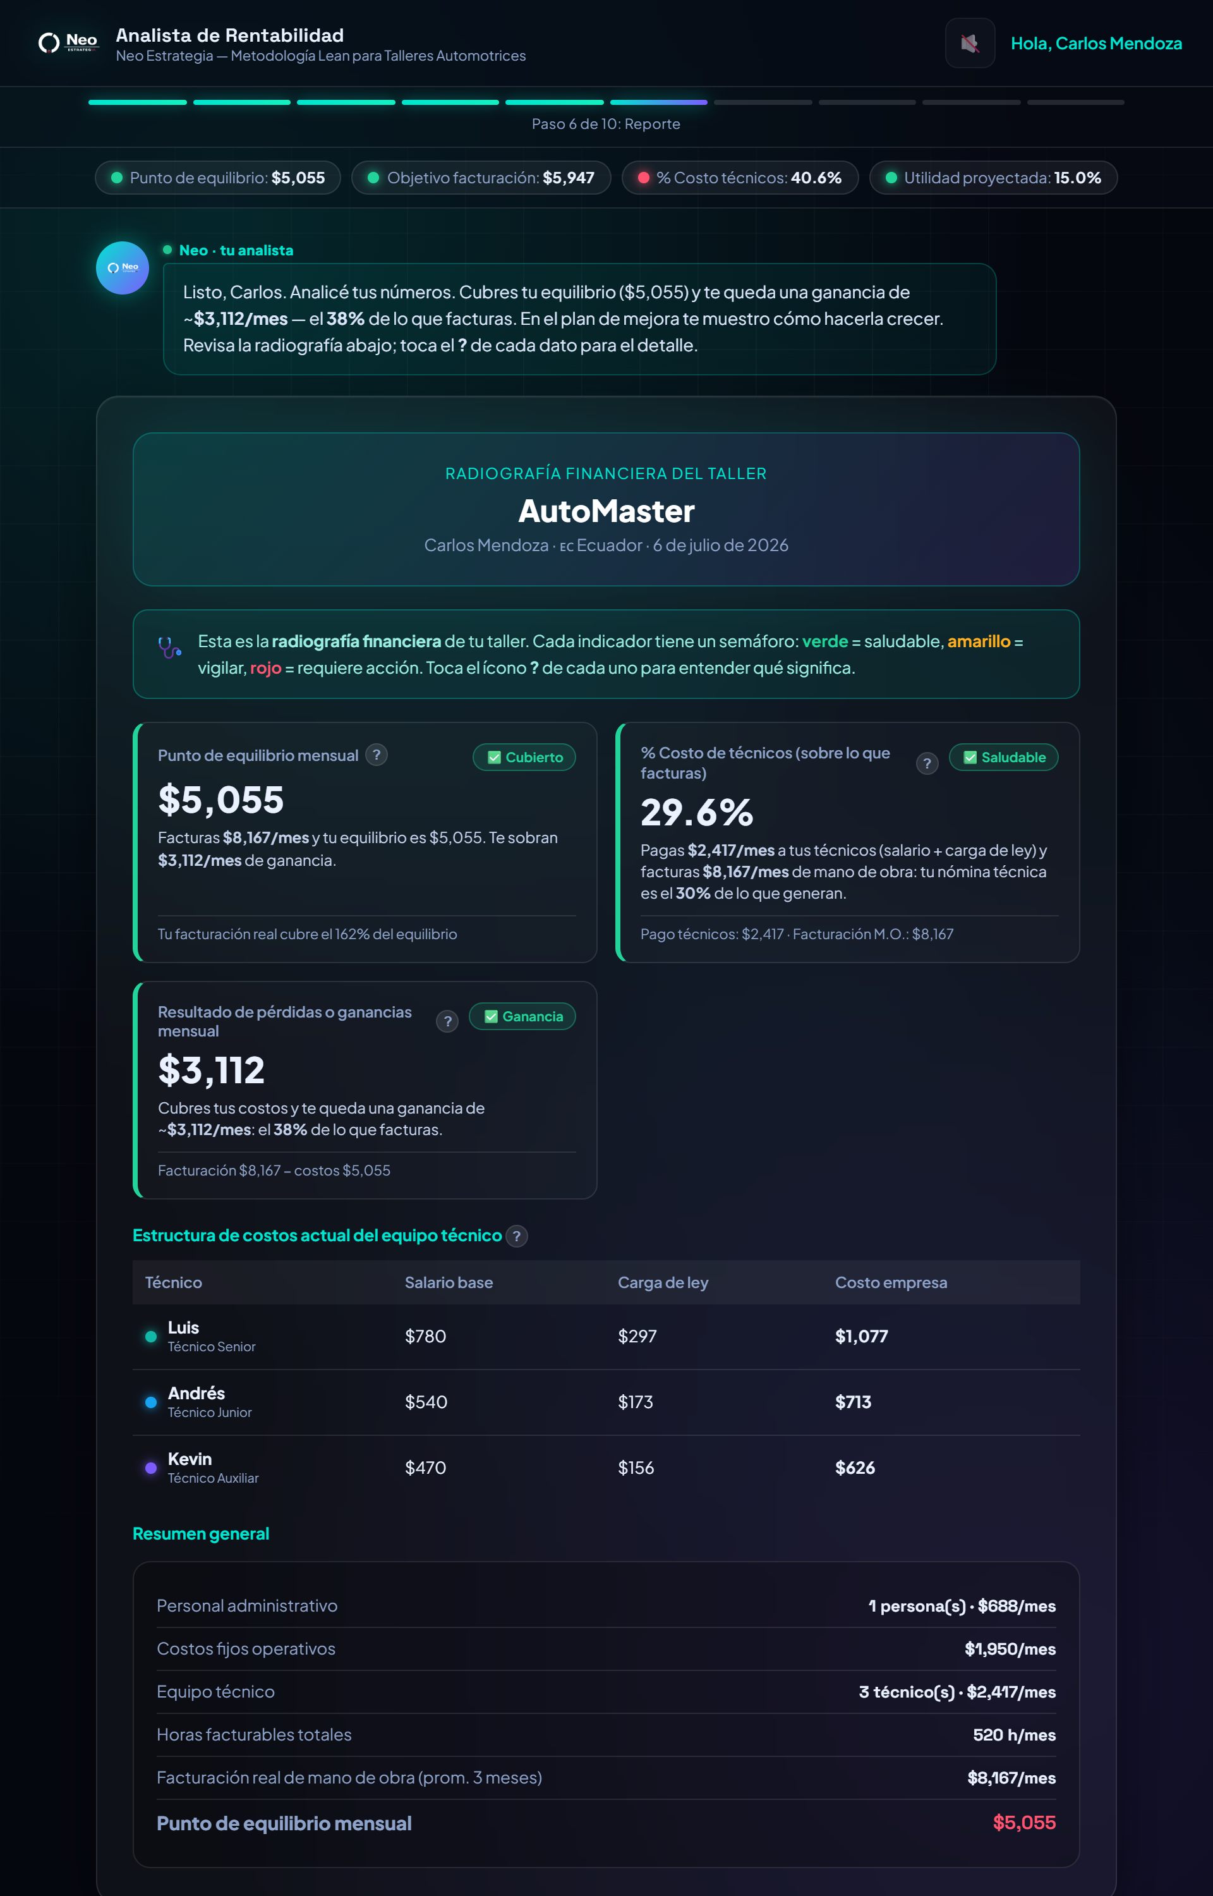The height and width of the screenshot is (1896, 1213).
Task: Click the big 29.6% value
Action: click(x=696, y=812)
